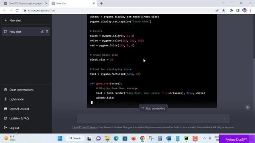
Task: Click the 'block_size = 10' code line
Action: (x=102, y=60)
